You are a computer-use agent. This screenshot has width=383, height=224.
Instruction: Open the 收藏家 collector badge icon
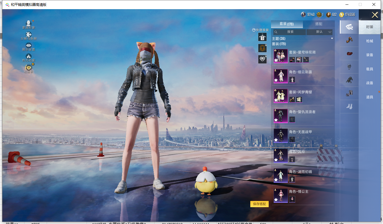click(x=29, y=68)
